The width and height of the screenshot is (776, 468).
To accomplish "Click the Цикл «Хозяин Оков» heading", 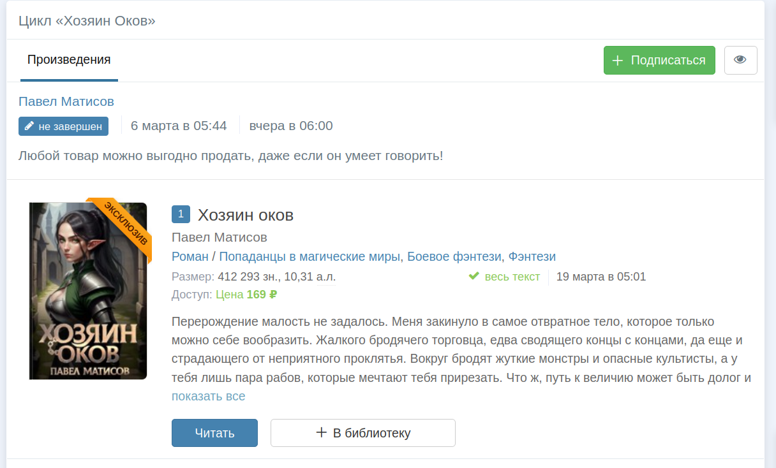I will coord(87,21).
